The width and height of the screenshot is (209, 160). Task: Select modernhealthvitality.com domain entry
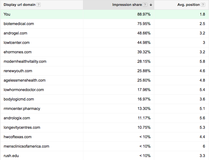coord(25,62)
